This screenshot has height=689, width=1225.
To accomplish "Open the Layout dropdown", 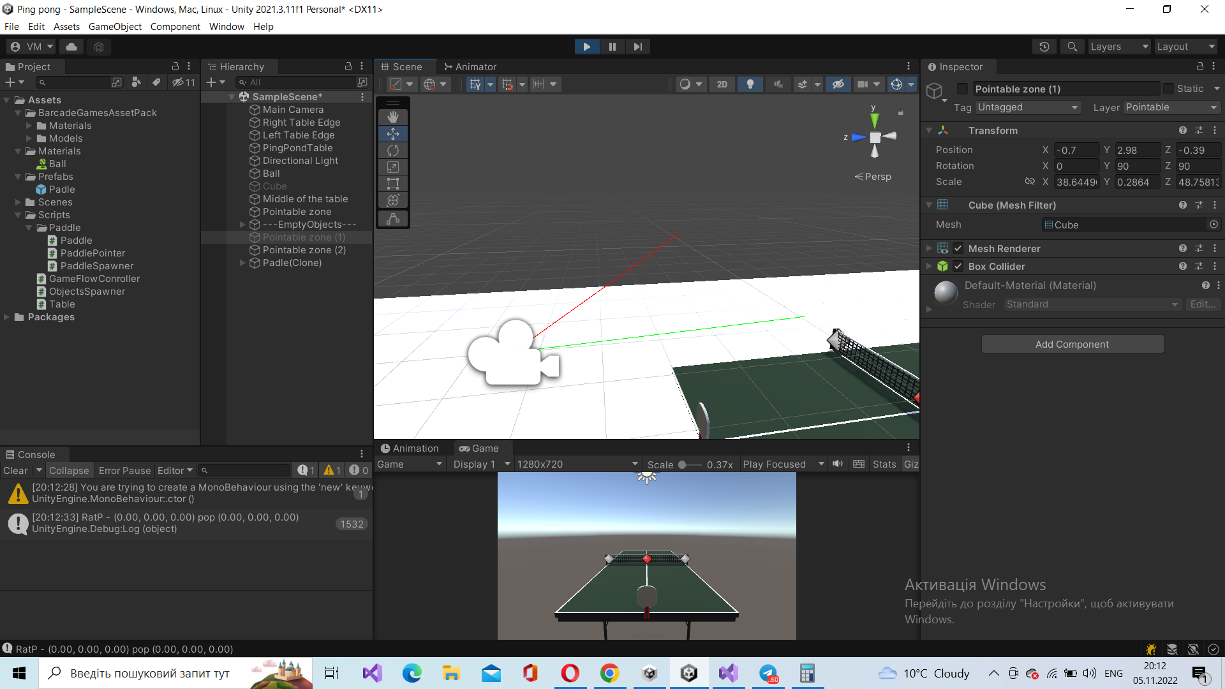I will point(1186,47).
